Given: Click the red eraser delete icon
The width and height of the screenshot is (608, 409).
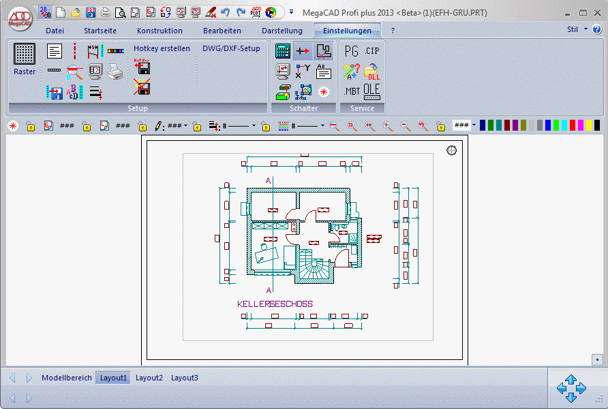Looking at the screenshot, I should click(x=211, y=13).
